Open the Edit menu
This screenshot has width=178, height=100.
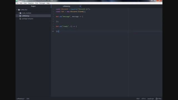[21, 3]
